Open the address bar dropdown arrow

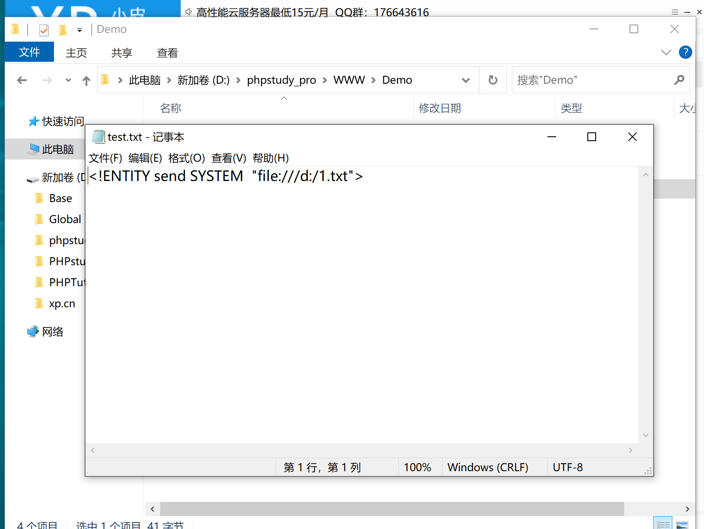pos(465,80)
